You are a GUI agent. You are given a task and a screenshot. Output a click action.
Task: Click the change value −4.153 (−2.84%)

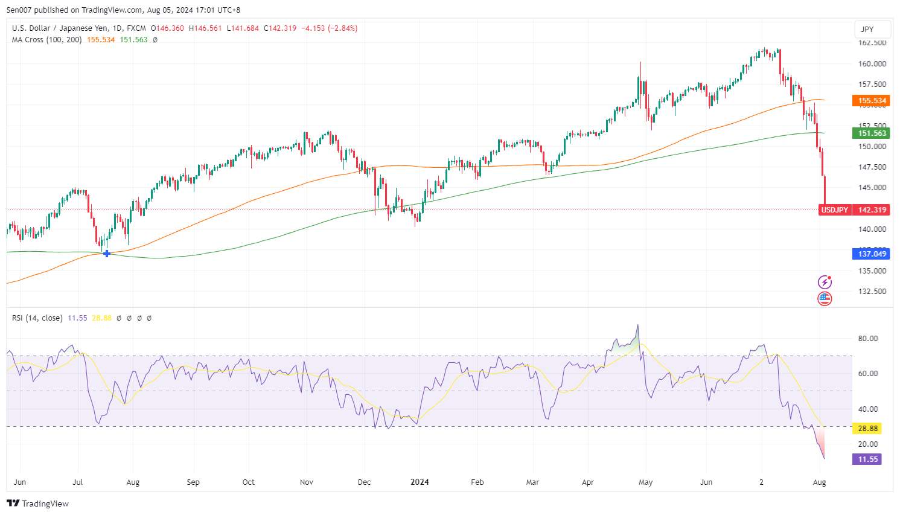pos(330,28)
